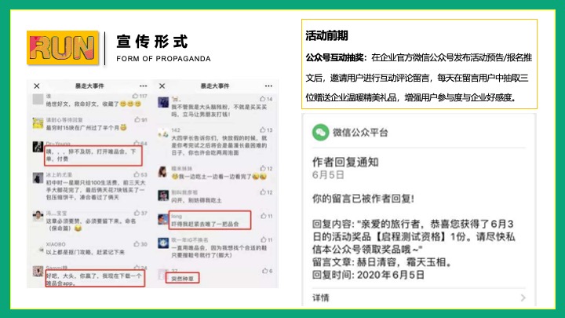Like commenter 142's comment with 13 likes
The height and width of the screenshot is (318, 565).
click(263, 130)
